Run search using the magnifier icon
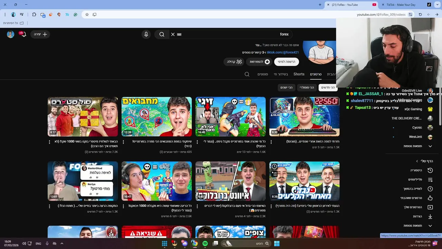Screen dimensions: 442x249 (162, 34)
